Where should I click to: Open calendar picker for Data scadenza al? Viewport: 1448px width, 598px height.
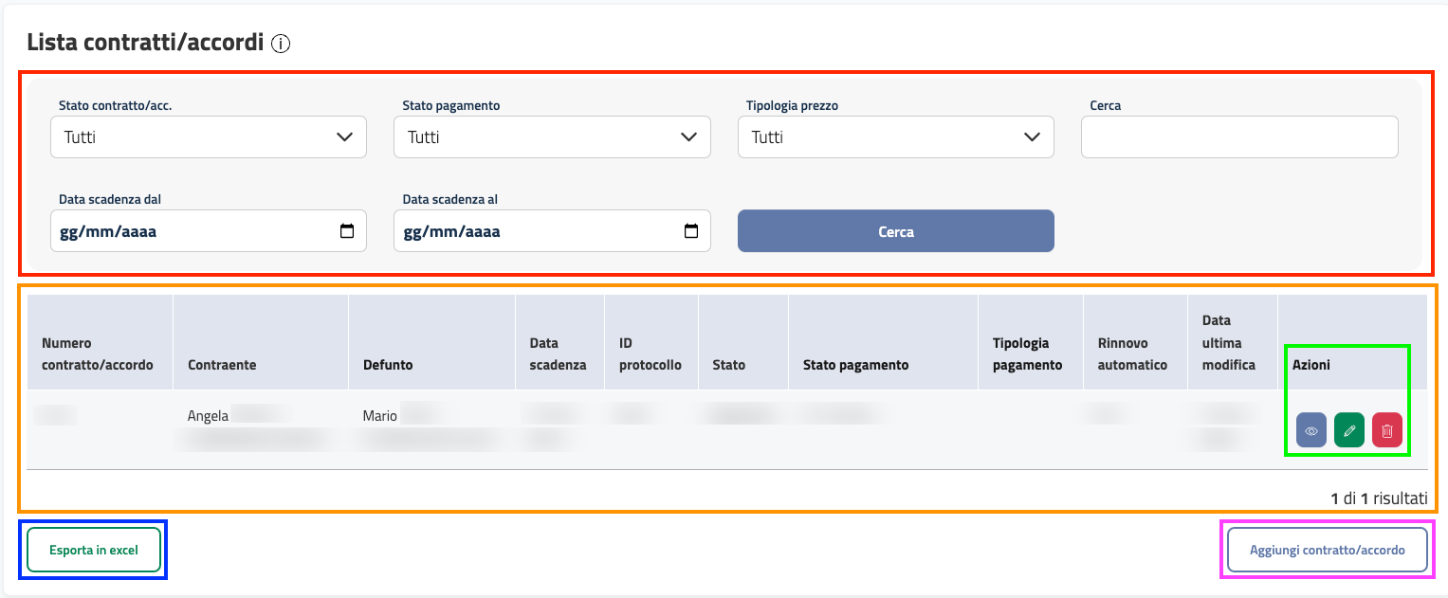(691, 231)
